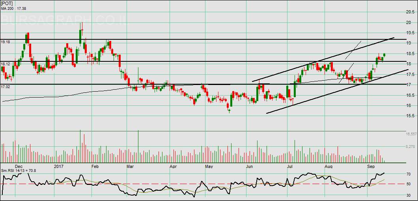Click the 20.5 price axis value
Viewport: 418px width, 201px height.
pos(410,12)
